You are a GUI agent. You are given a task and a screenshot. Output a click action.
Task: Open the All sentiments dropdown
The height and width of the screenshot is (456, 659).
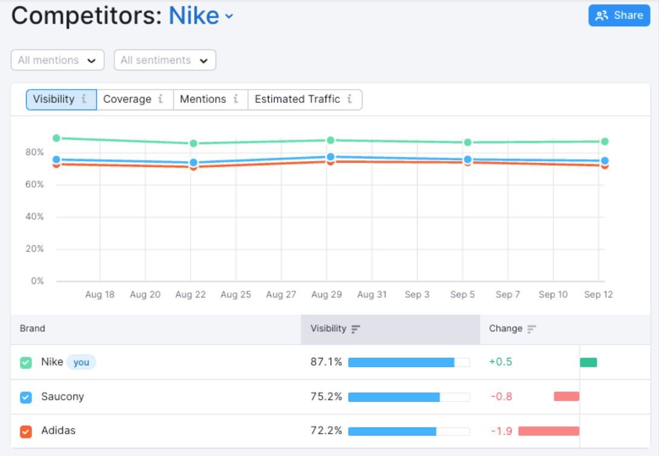[165, 60]
